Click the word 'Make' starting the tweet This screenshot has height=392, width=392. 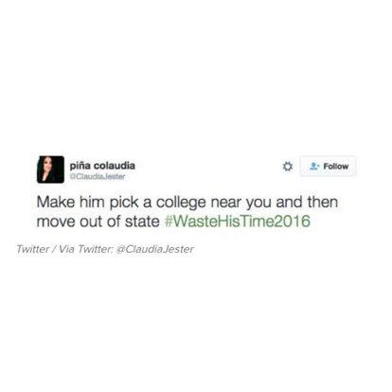coord(56,203)
